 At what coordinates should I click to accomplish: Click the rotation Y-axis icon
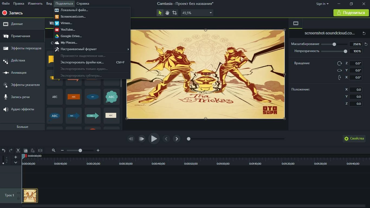pyautogui.click(x=339, y=70)
